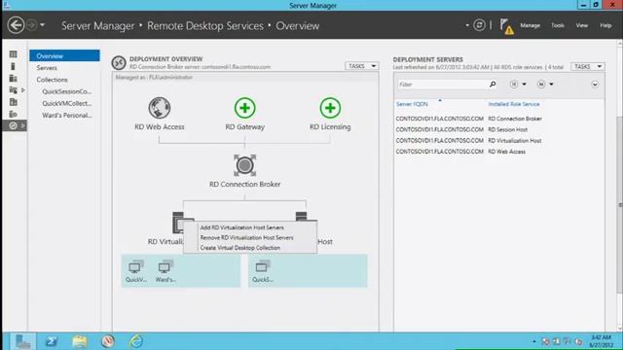
Task: Expand the filter criteria chevron
Action: click(x=595, y=85)
